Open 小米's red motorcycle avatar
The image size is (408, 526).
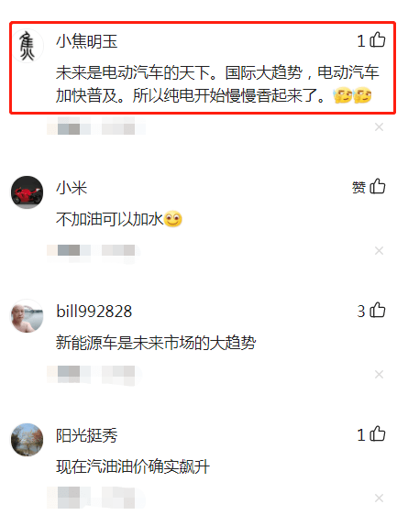tap(28, 192)
